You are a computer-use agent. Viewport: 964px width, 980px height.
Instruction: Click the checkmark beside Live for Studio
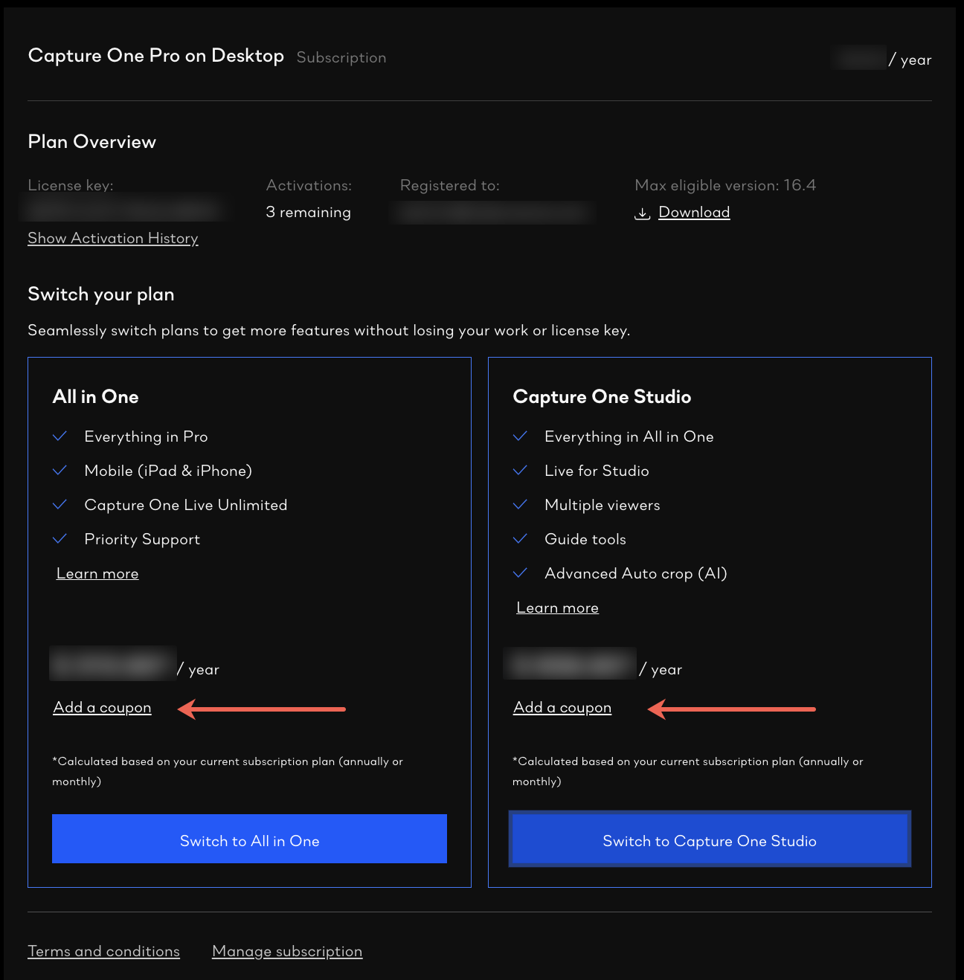(521, 470)
